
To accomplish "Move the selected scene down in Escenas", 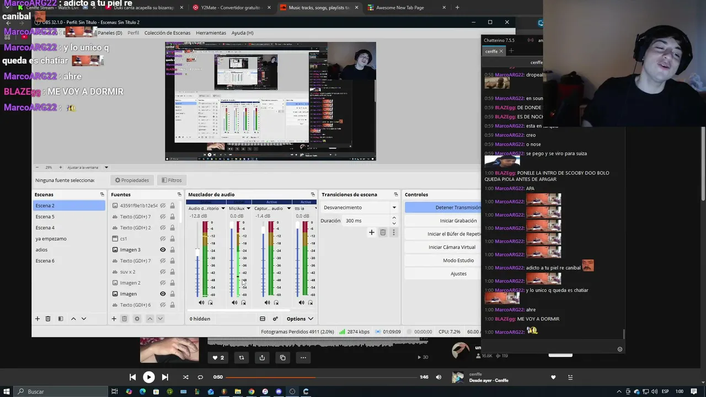I will (x=84, y=319).
